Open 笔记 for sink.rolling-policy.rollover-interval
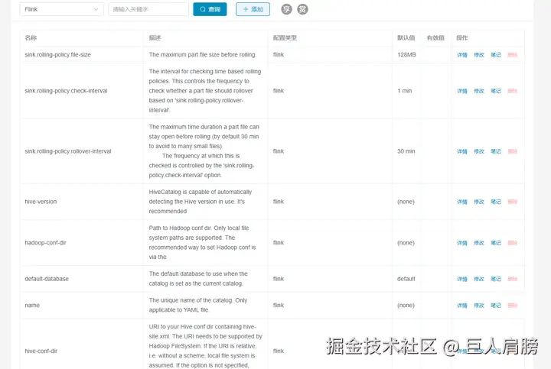 (x=496, y=151)
